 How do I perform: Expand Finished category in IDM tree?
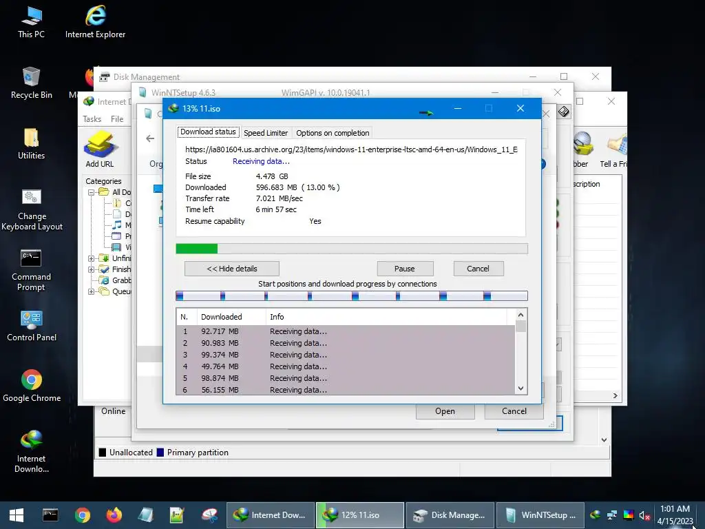pyautogui.click(x=92, y=269)
